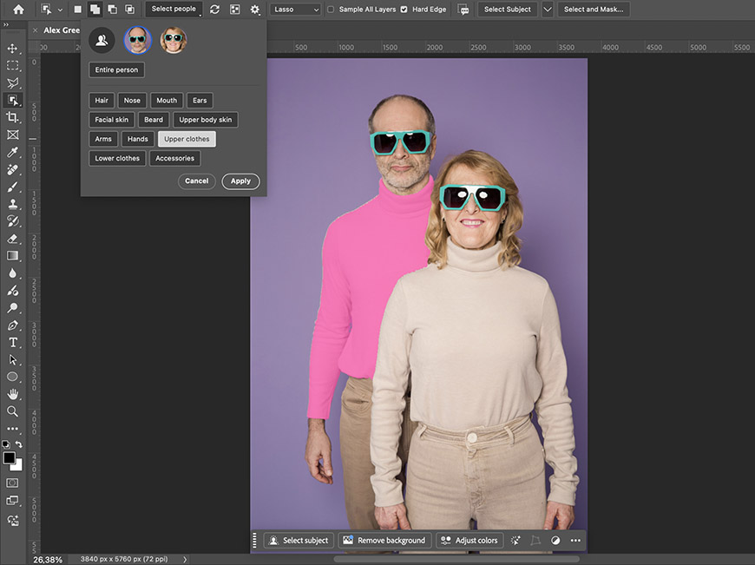Viewport: 755px width, 565px height.
Task: Click Remove background in contextual bar
Action: pos(384,541)
